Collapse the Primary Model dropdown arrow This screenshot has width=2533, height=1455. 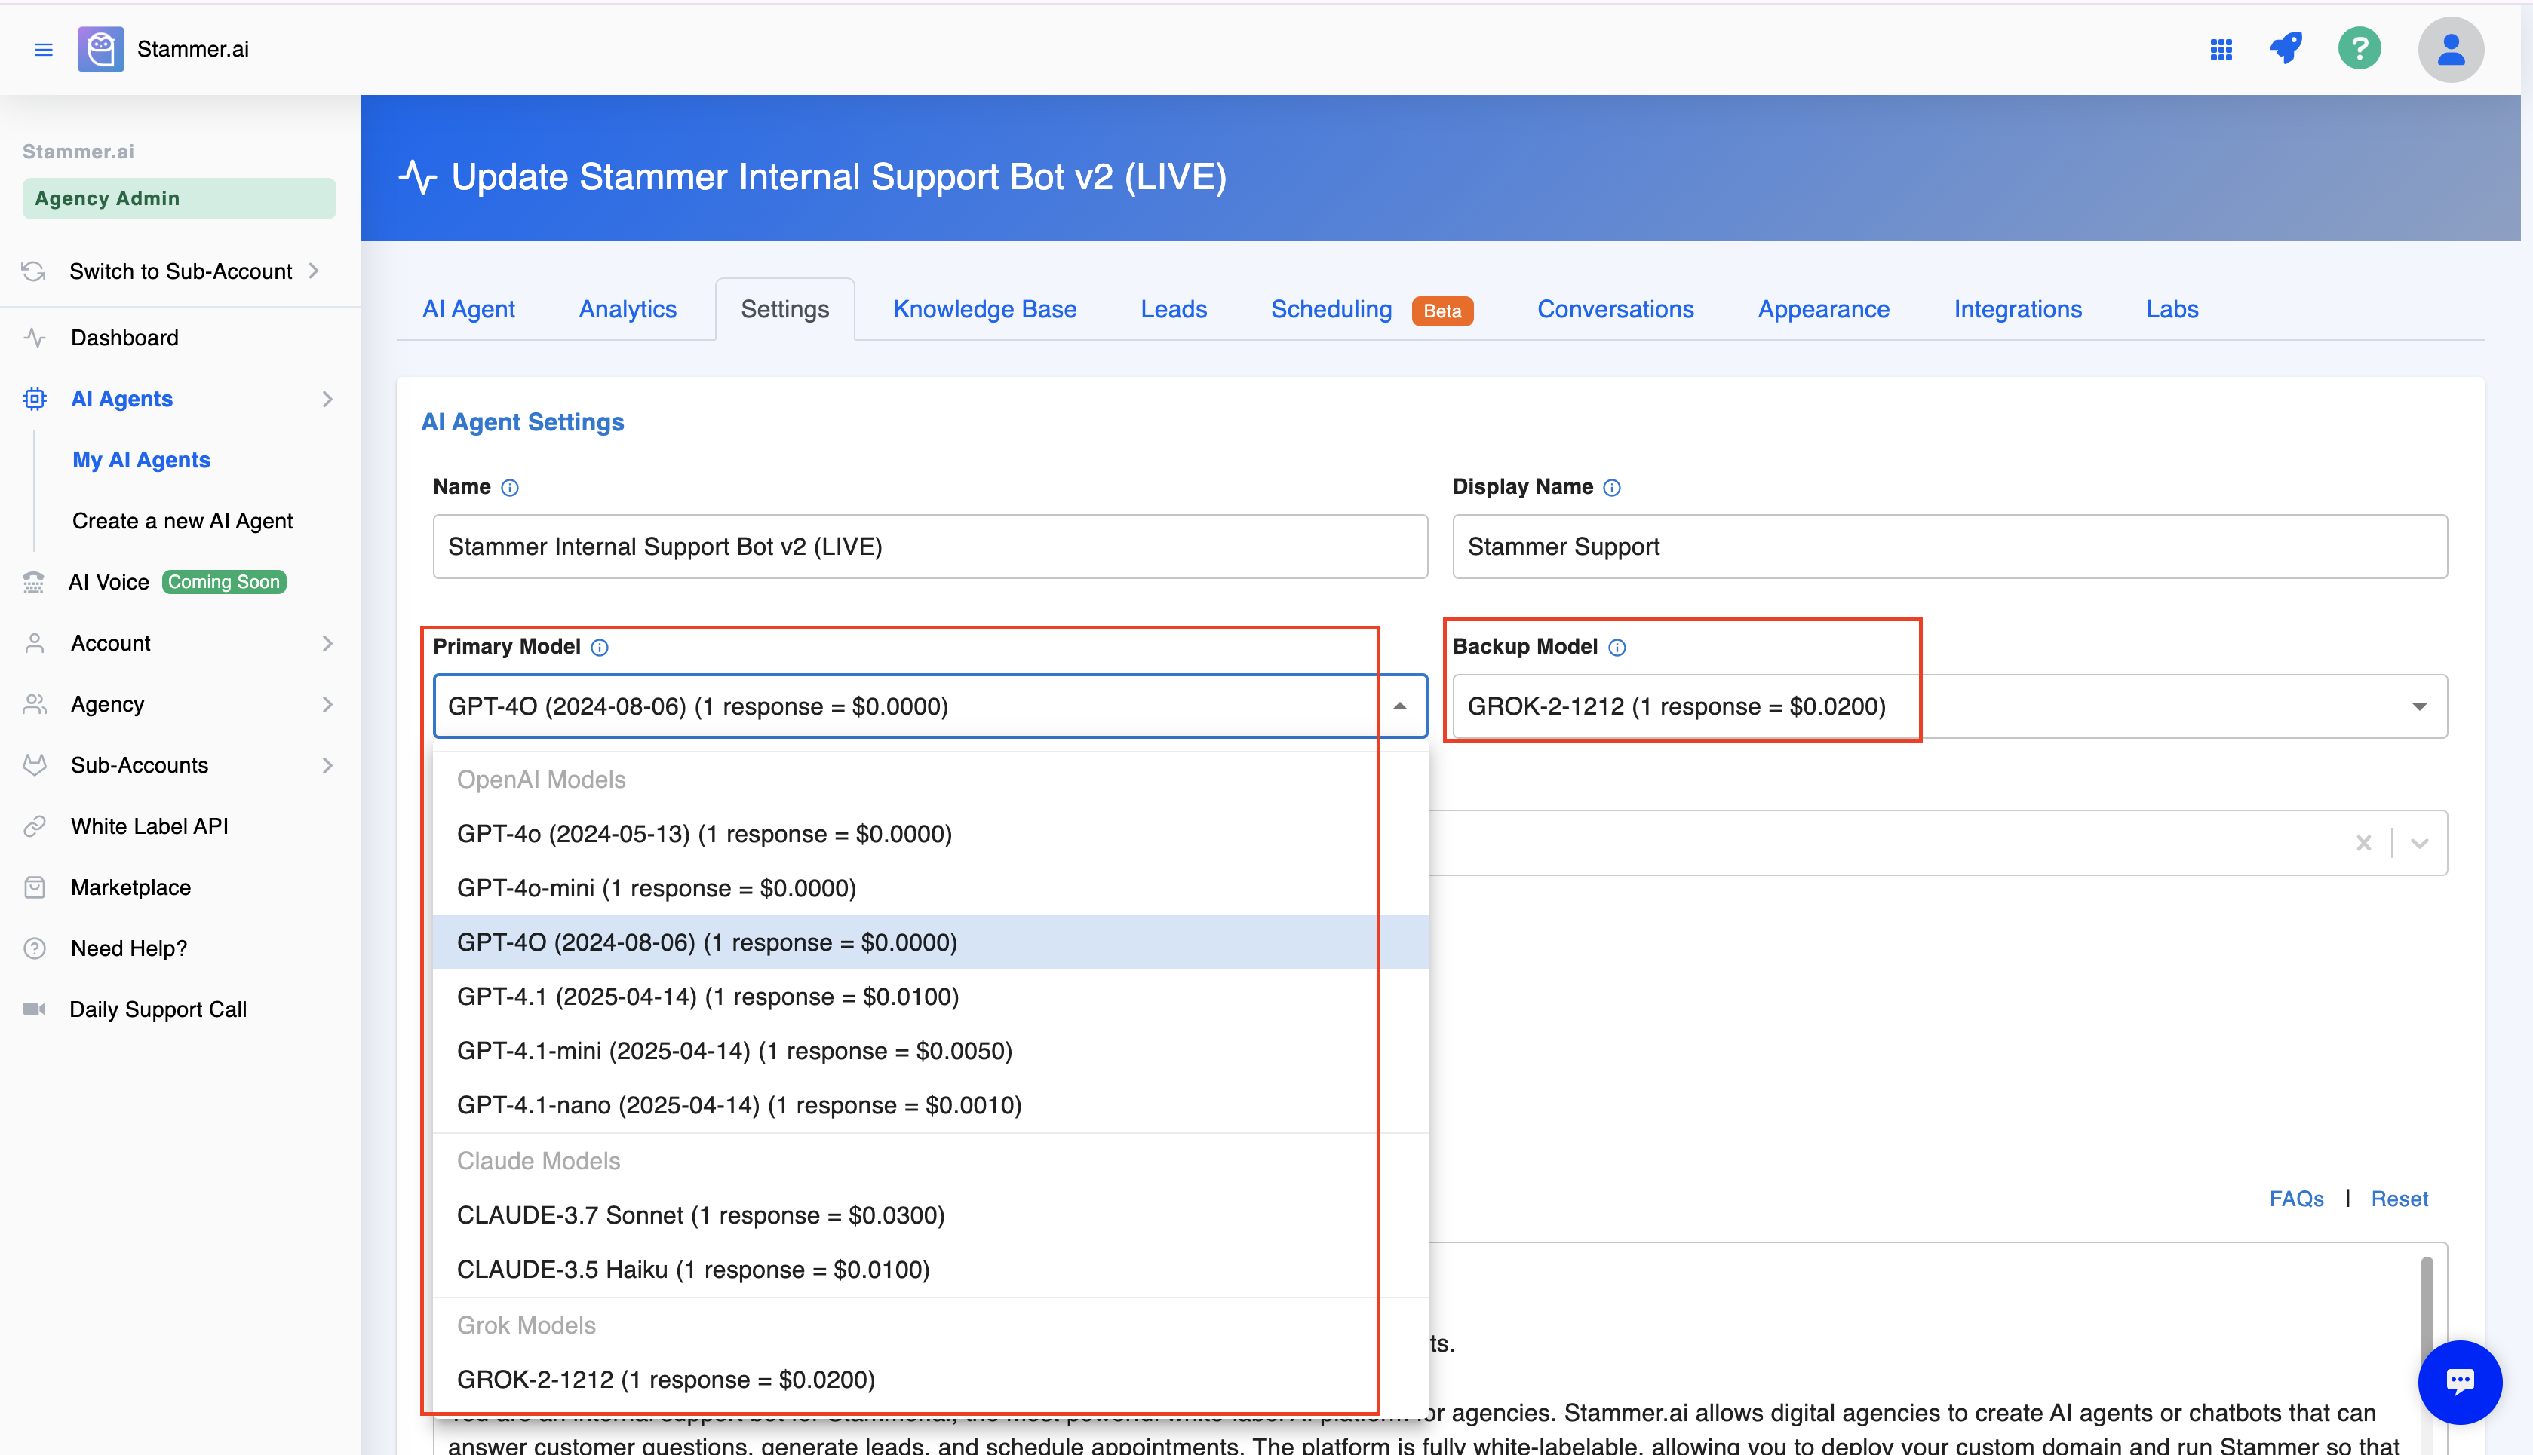(1399, 706)
